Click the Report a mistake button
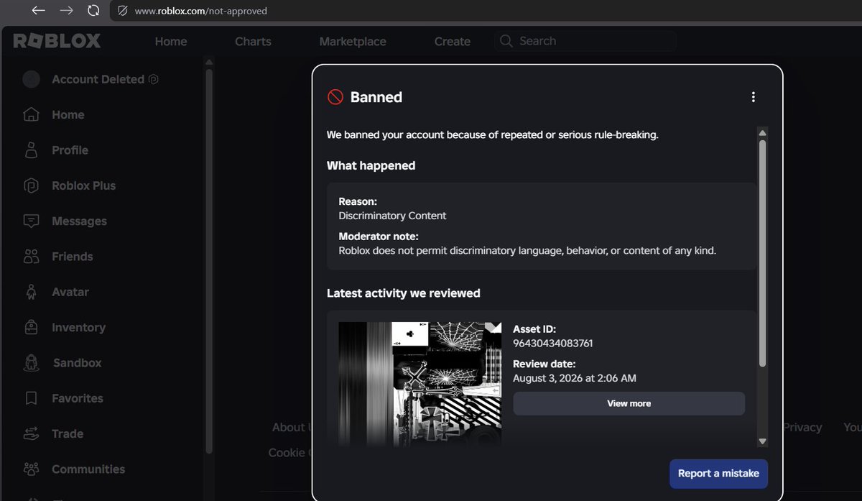This screenshot has height=501, width=862. point(718,474)
